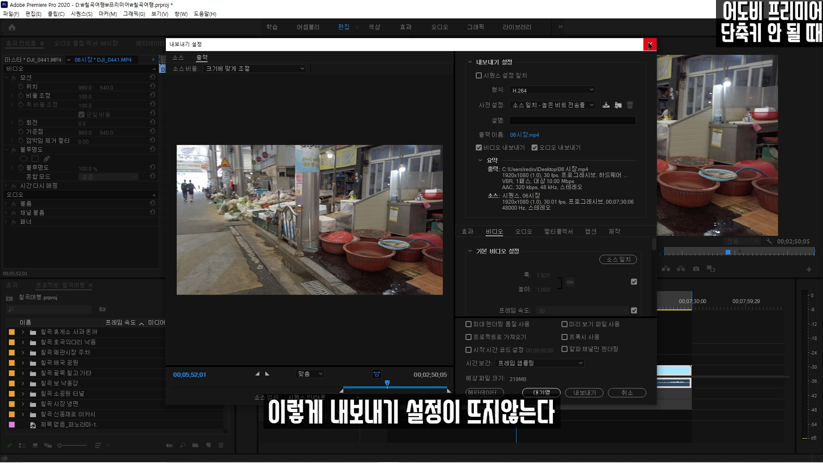Click the Home icon in workspace bar
This screenshot has height=463, width=823.
tap(12, 27)
